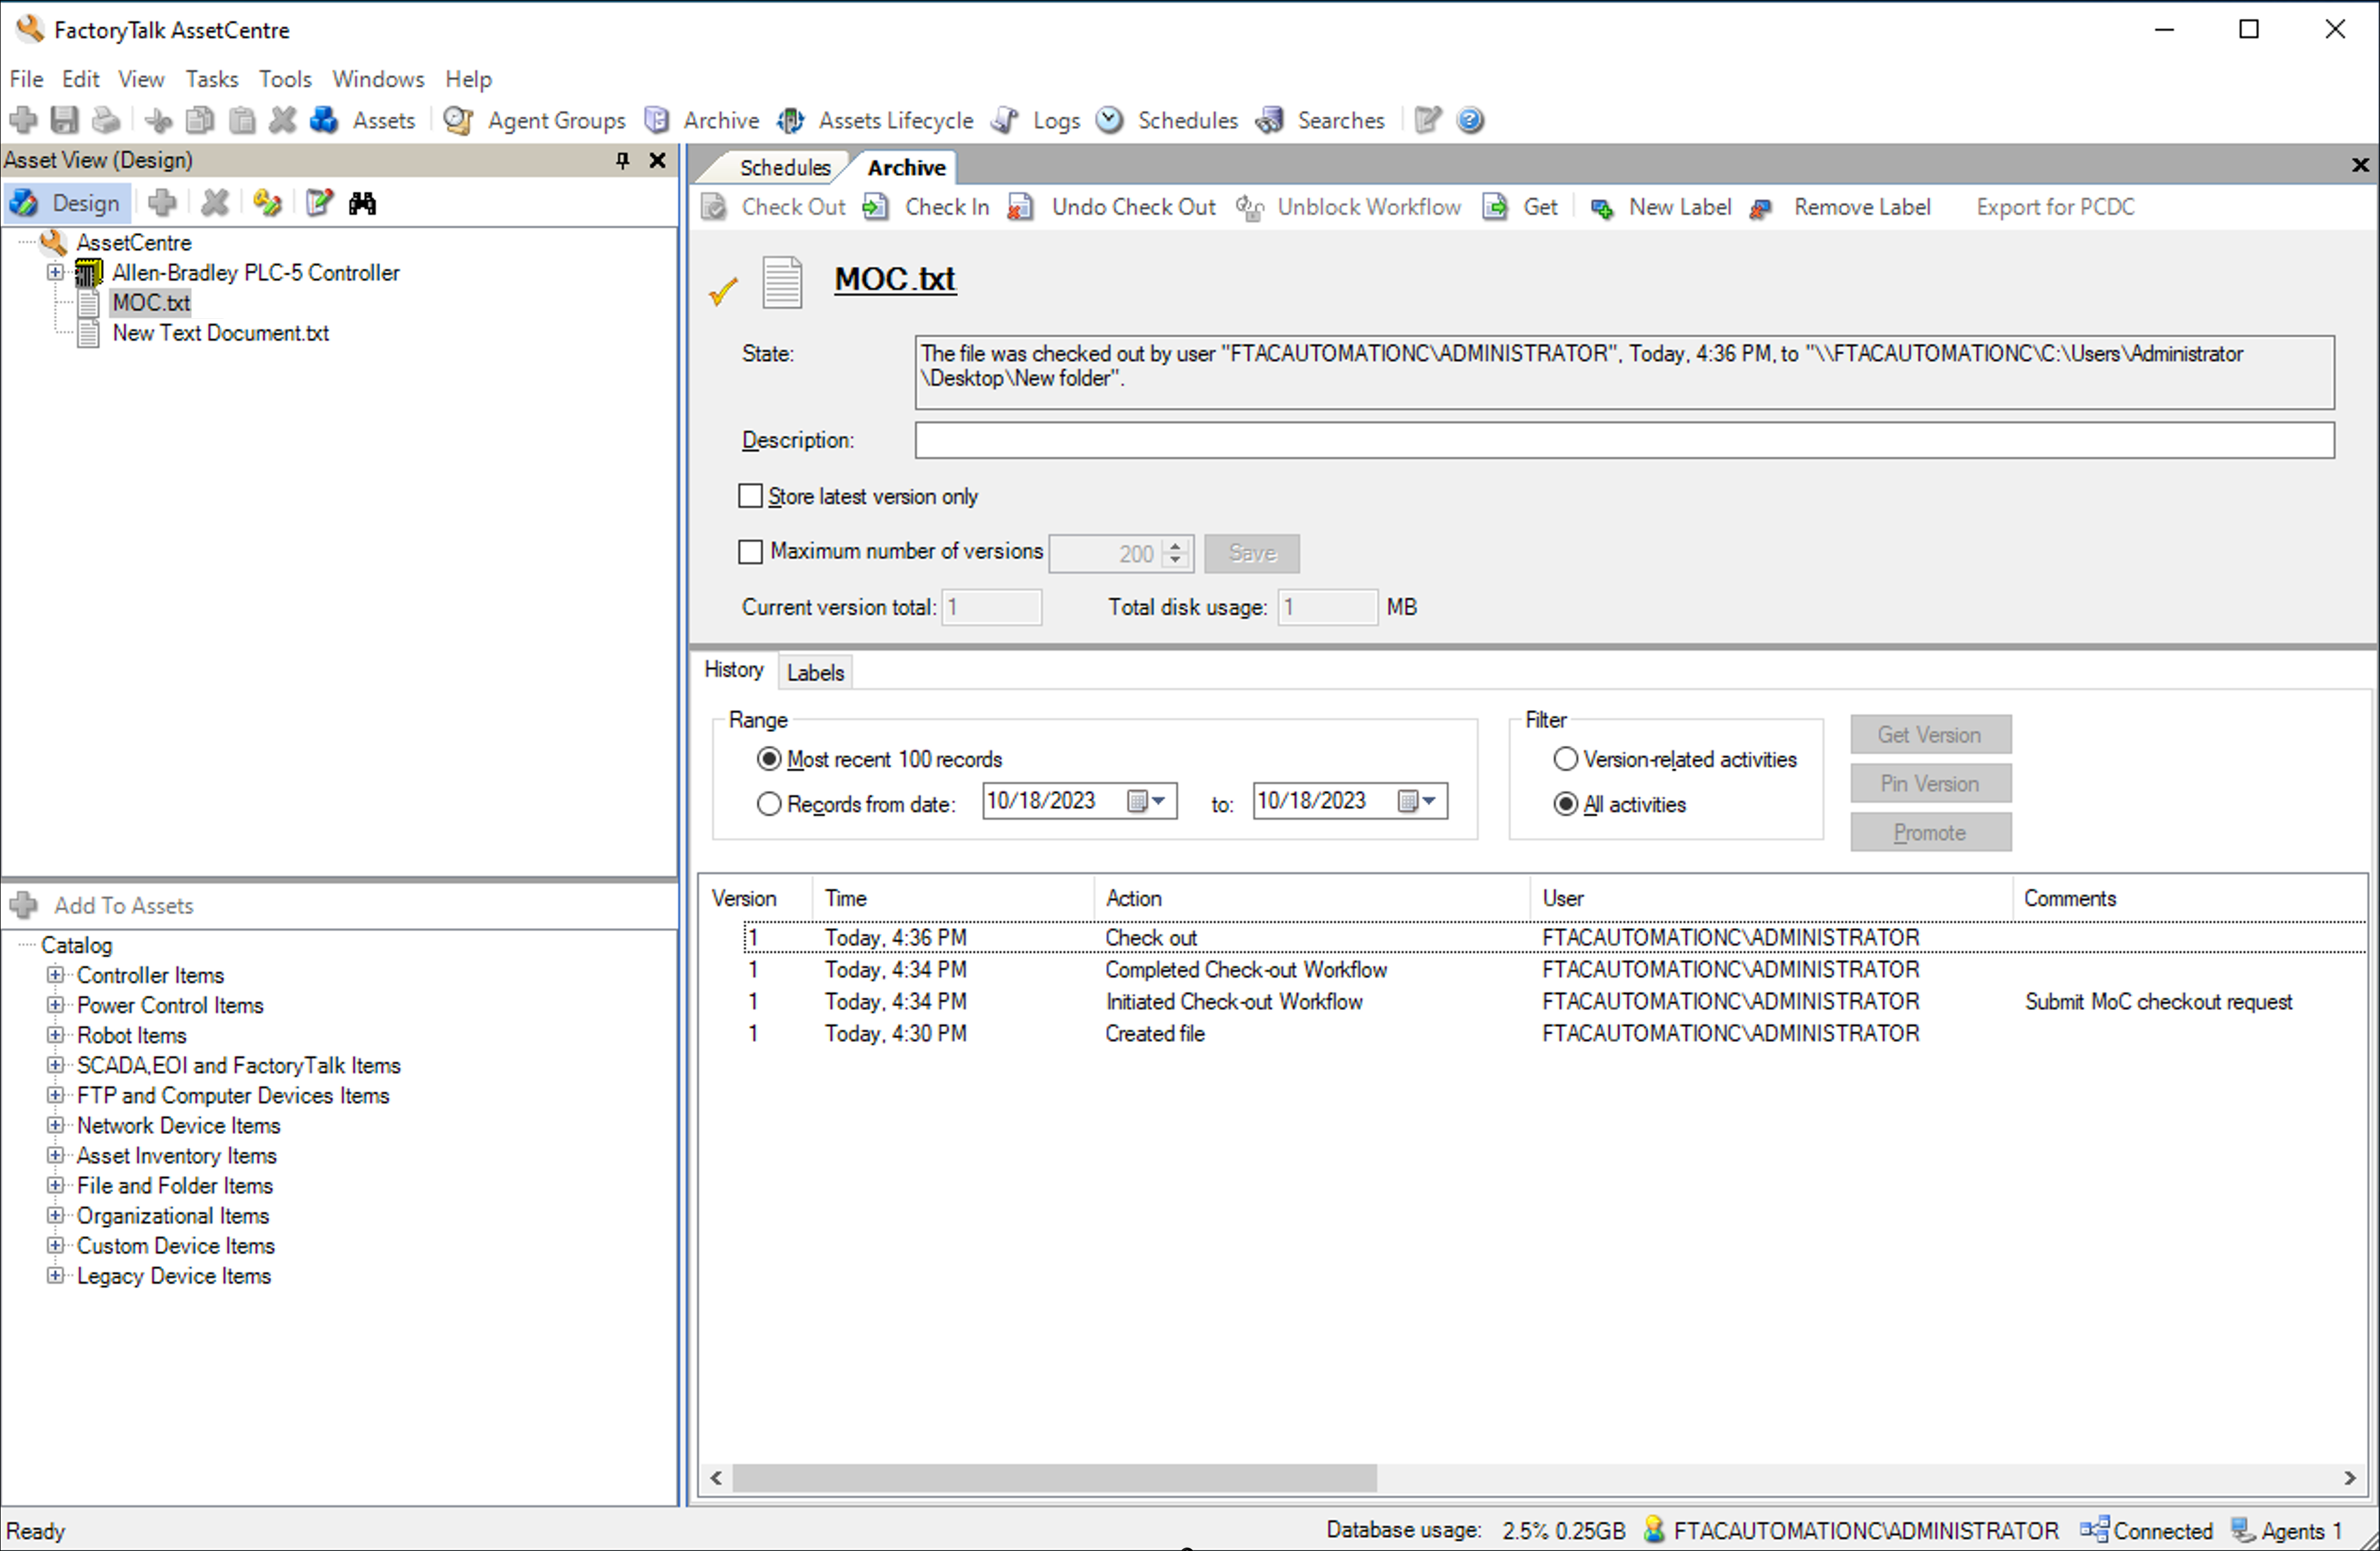Expand SCADA,EOI and FactoryTalk Items
This screenshot has height=1551, width=2380.
click(x=56, y=1065)
